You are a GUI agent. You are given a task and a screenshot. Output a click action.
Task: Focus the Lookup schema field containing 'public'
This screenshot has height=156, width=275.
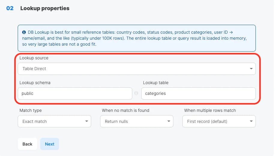pos(75,94)
